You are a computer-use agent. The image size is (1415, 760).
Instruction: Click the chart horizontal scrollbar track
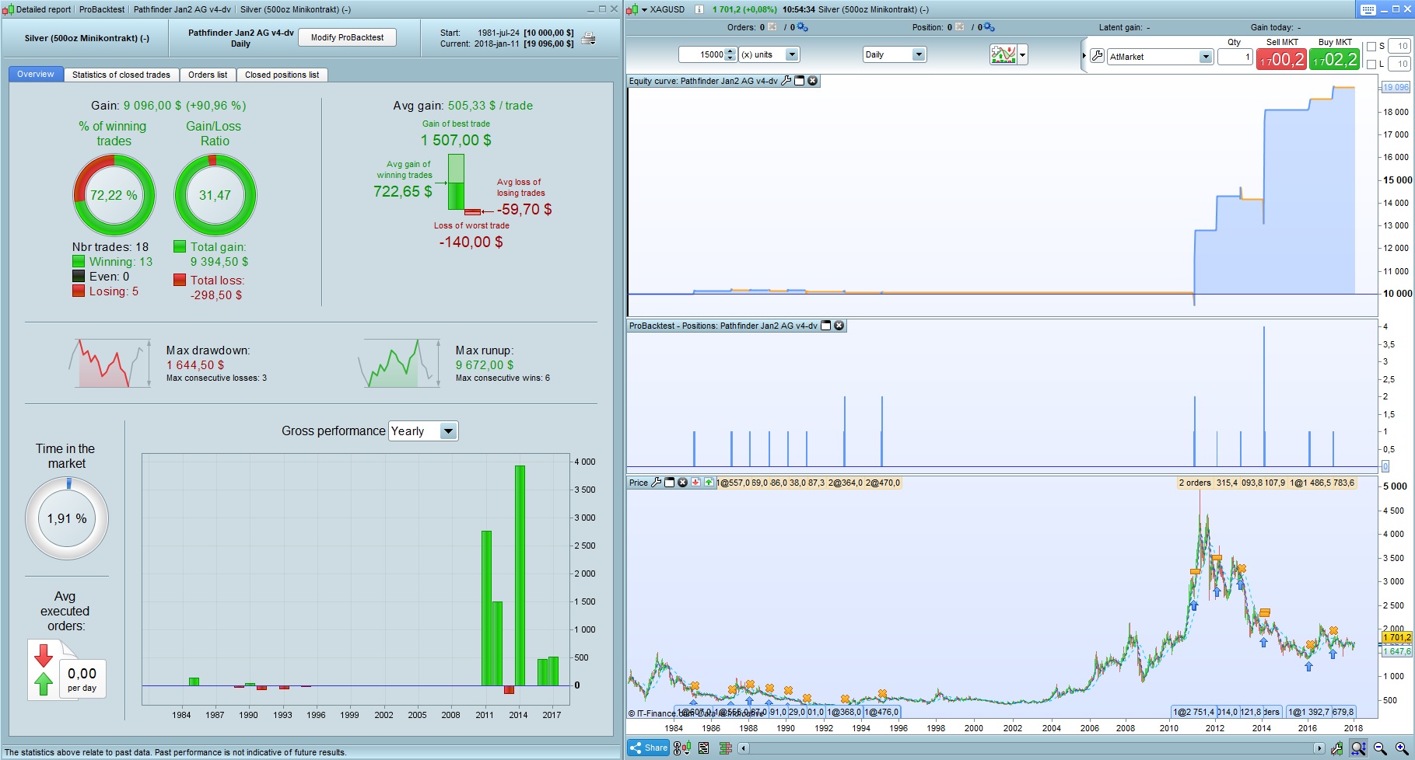pos(1031,748)
